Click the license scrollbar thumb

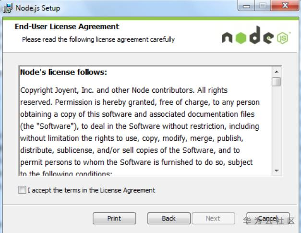pos(276,82)
